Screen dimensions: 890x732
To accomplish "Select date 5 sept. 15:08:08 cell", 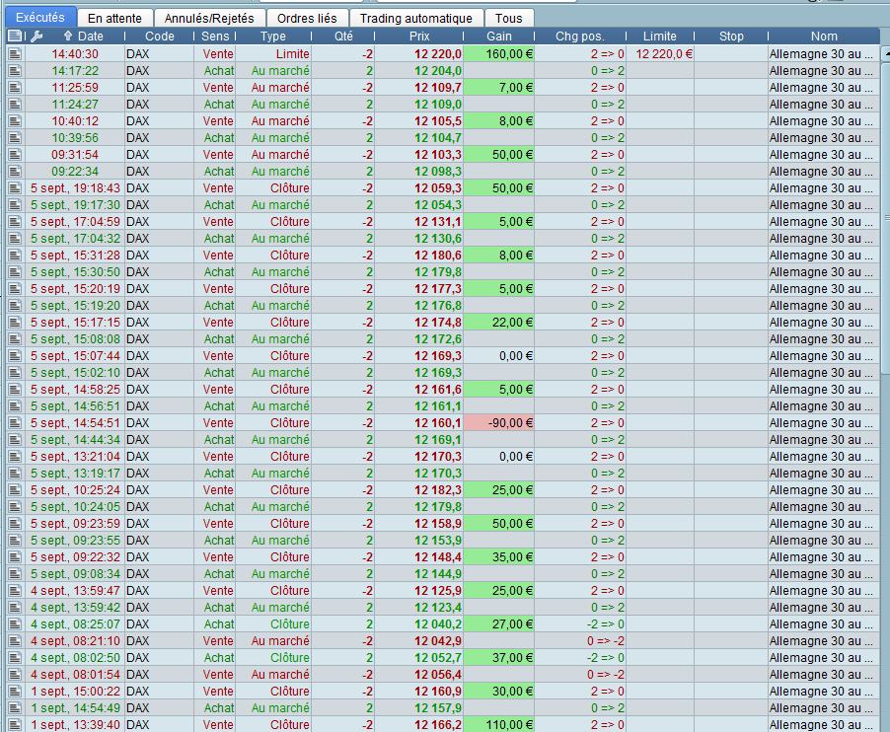I will 75,338.
